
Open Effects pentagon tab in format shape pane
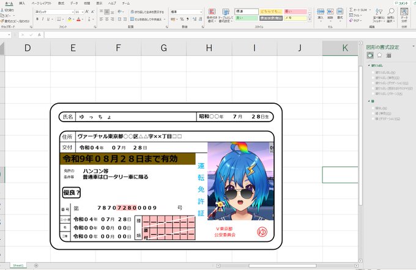(380, 55)
